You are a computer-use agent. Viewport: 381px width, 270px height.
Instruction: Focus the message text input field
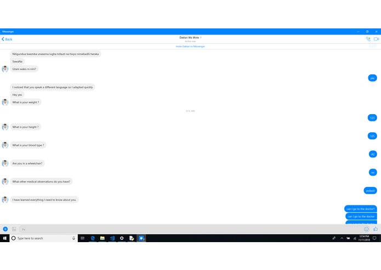(x=191, y=229)
